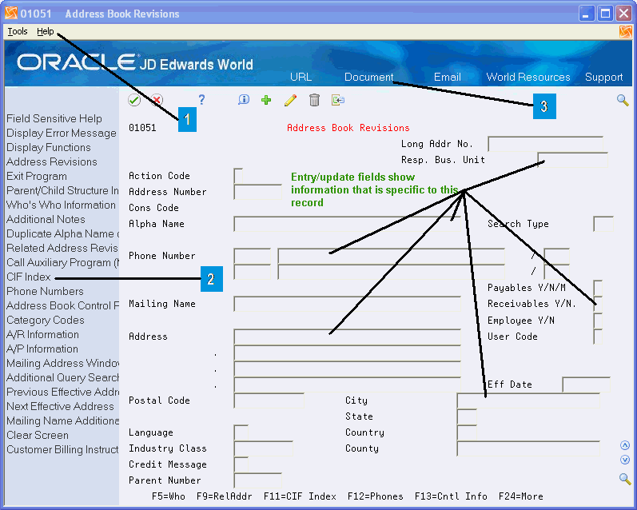Click the User Code field
This screenshot has width=637, height=510.
tap(598, 336)
